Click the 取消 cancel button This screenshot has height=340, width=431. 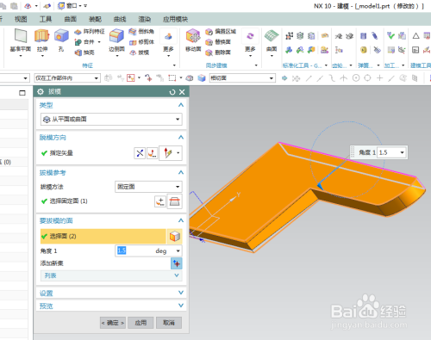169,323
